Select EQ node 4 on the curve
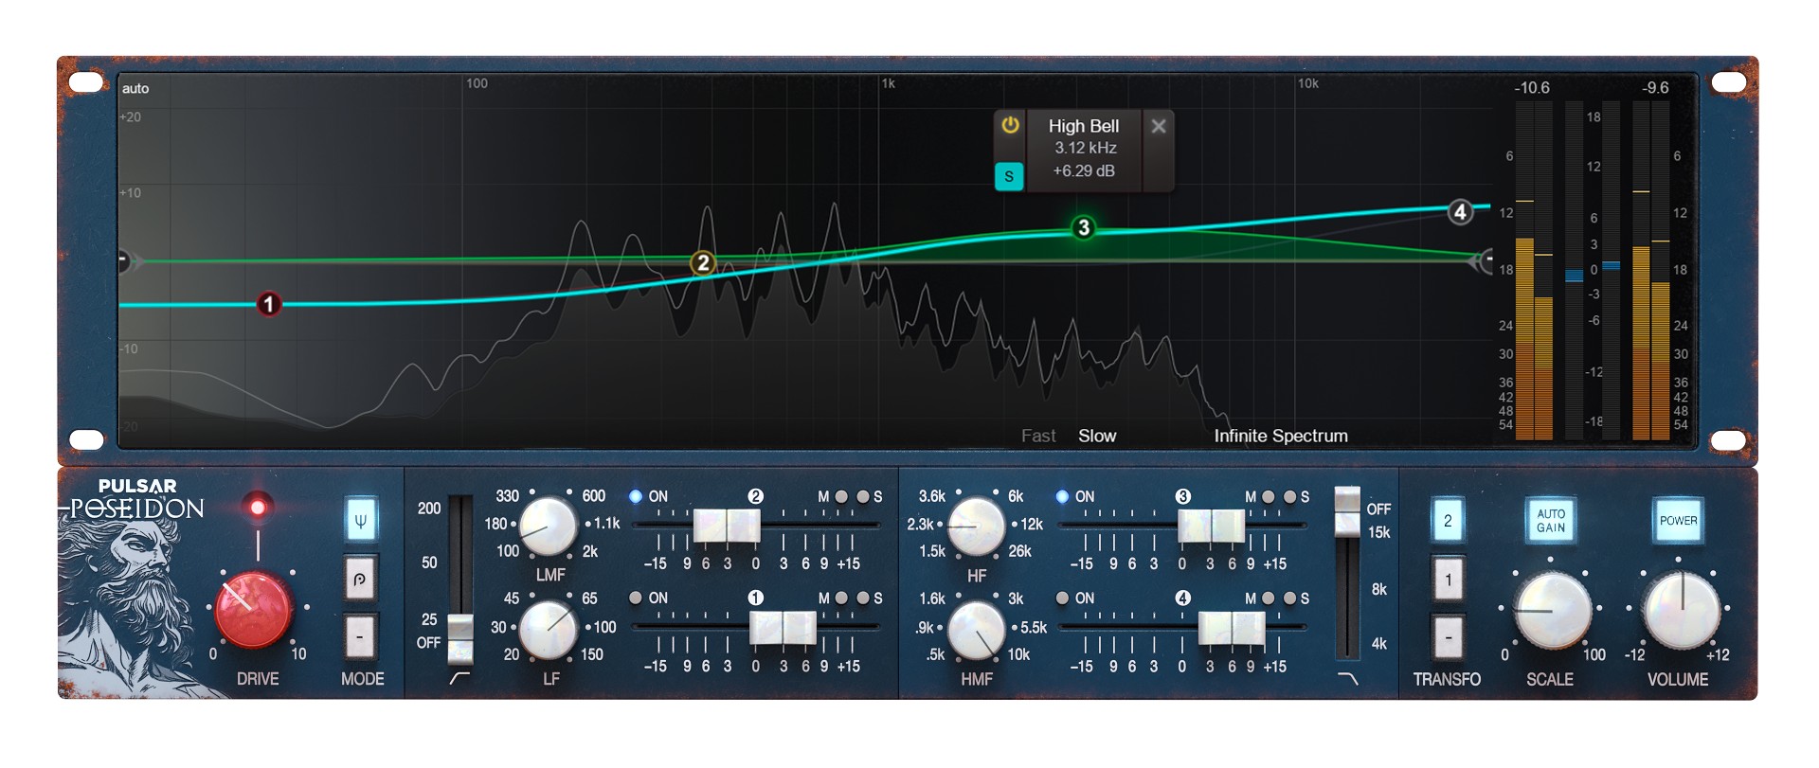Viewport: 1819px width, 768px height. [1460, 212]
